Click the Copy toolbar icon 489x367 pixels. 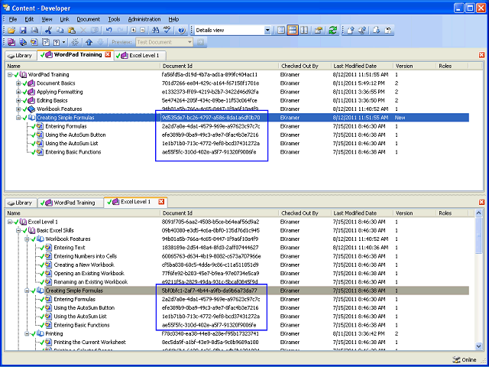click(60, 31)
